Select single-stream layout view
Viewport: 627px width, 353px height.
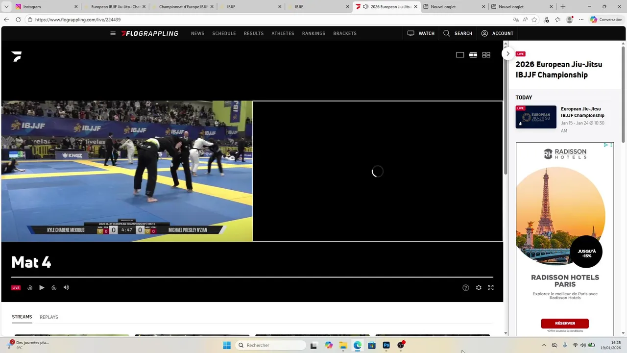(x=460, y=55)
